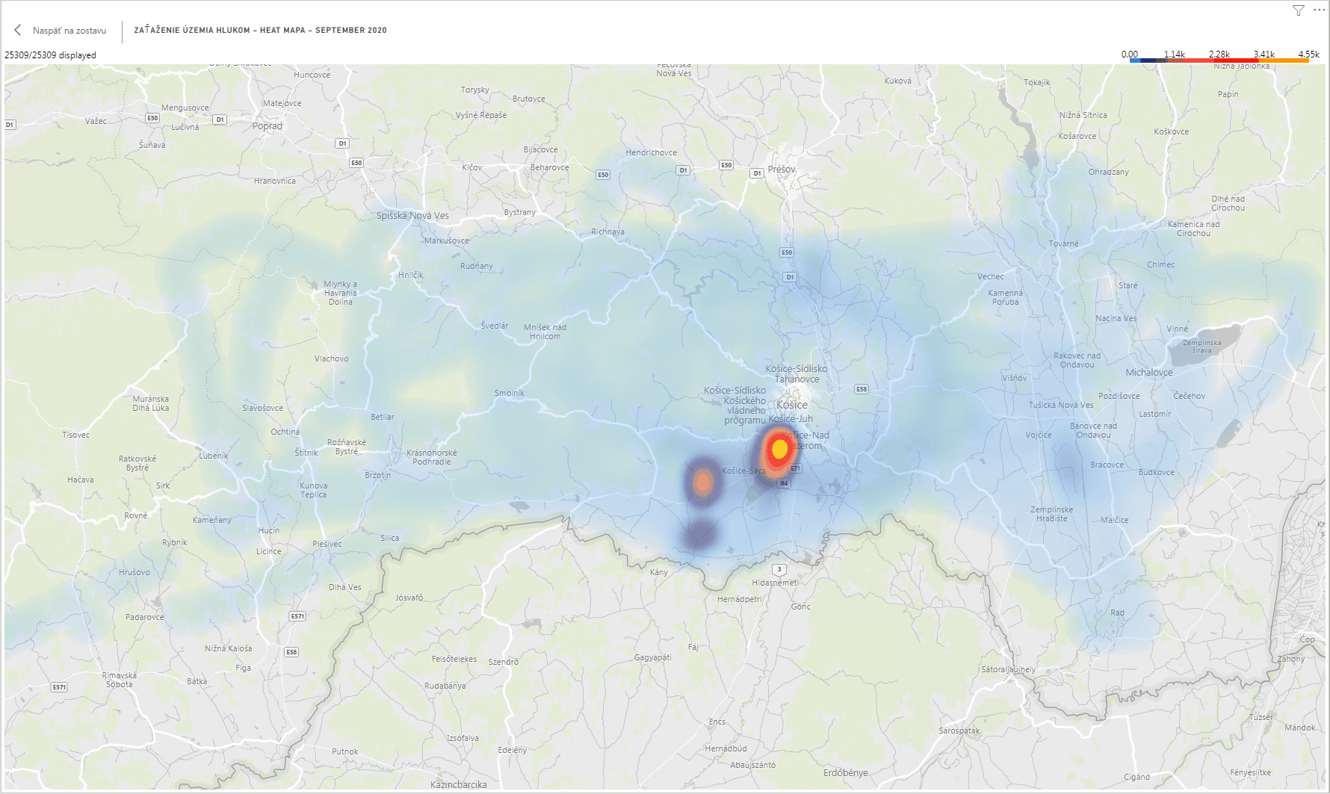Click the E58 road shield east of Košice

point(862,389)
